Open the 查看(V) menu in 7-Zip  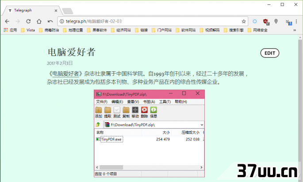(133, 102)
